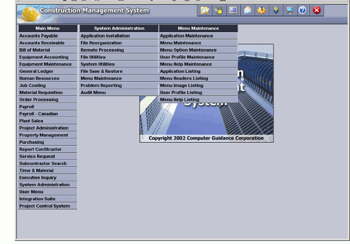Open Menu Help Maintenance

pyautogui.click(x=198, y=64)
